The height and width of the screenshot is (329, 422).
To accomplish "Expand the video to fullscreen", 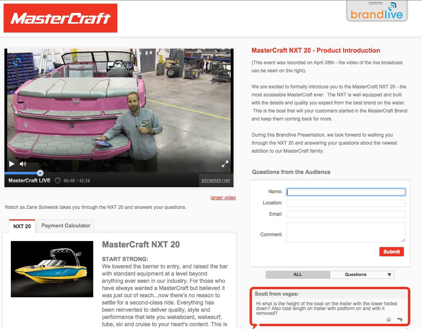I will (225, 164).
